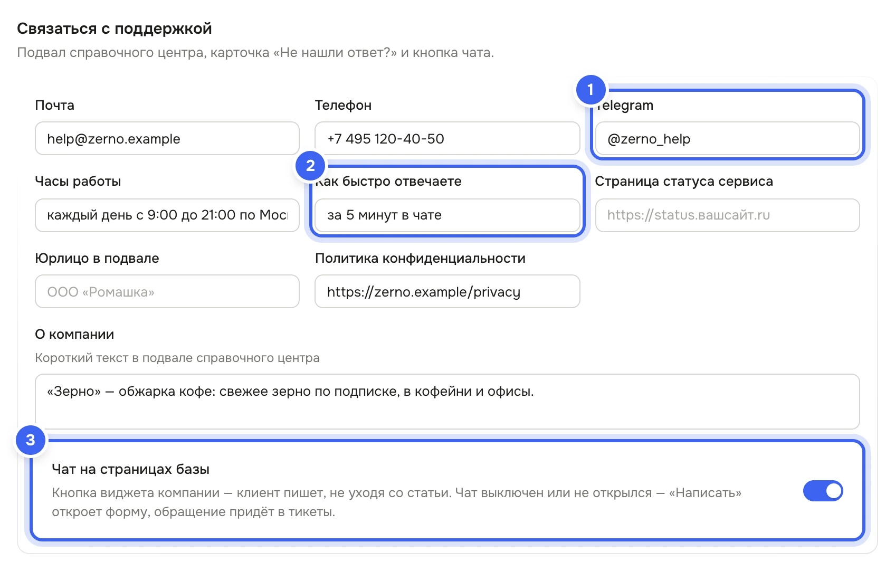Click the «Чат на страницах базы» title text

pyautogui.click(x=131, y=469)
